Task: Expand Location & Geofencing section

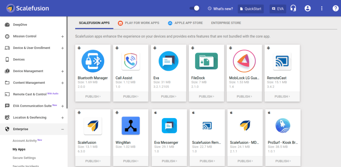Action: [x=62, y=118]
